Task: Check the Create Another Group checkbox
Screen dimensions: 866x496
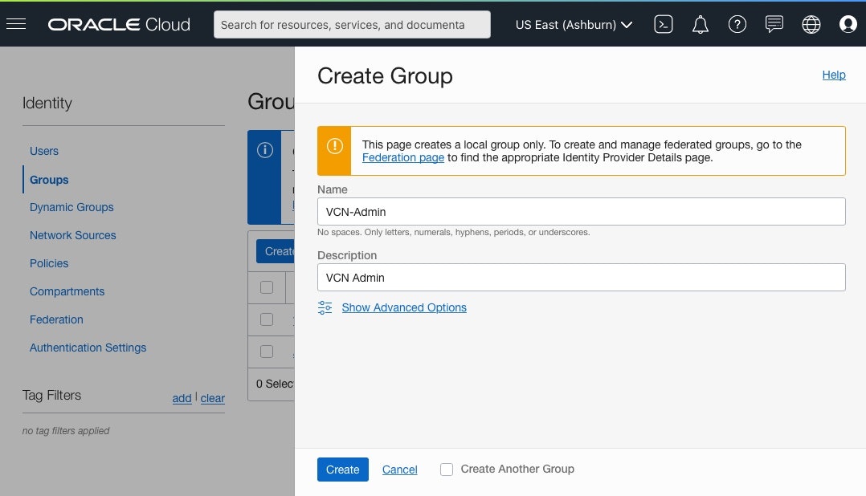Action: click(447, 470)
